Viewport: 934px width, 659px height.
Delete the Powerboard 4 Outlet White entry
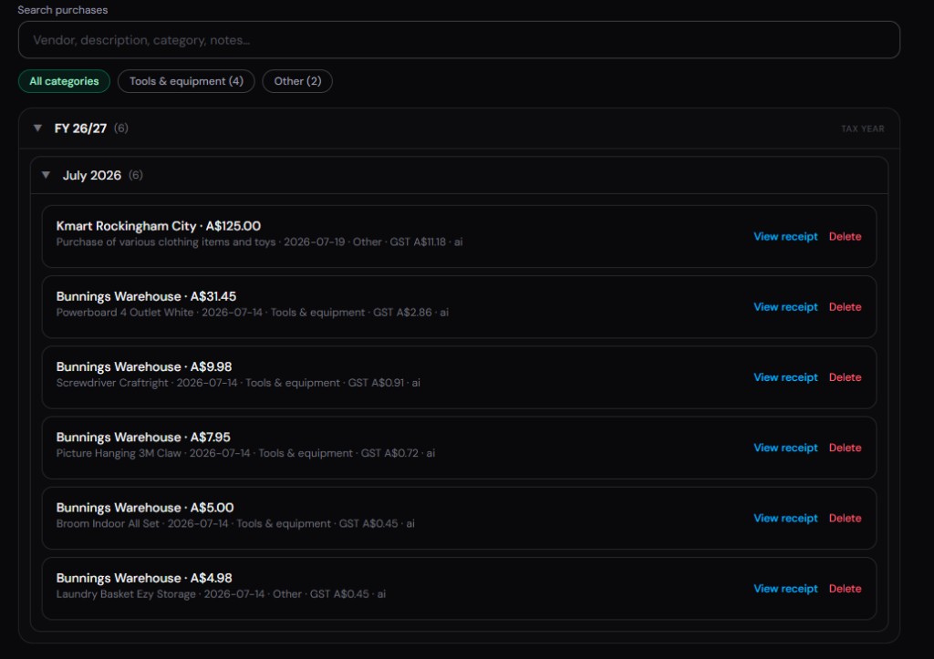click(846, 306)
